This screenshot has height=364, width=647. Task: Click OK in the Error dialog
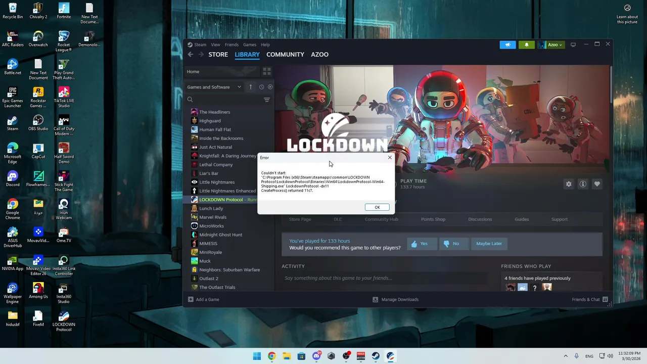pyautogui.click(x=377, y=207)
